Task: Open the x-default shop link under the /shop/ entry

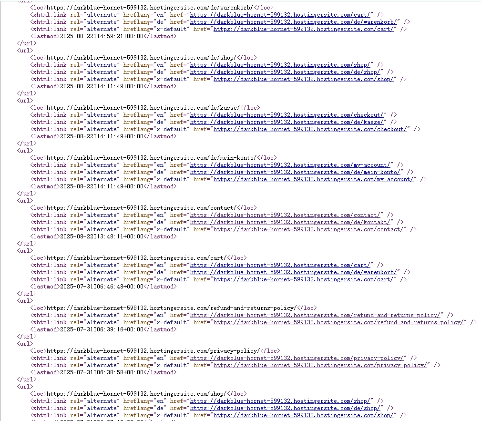Action: (303, 415)
